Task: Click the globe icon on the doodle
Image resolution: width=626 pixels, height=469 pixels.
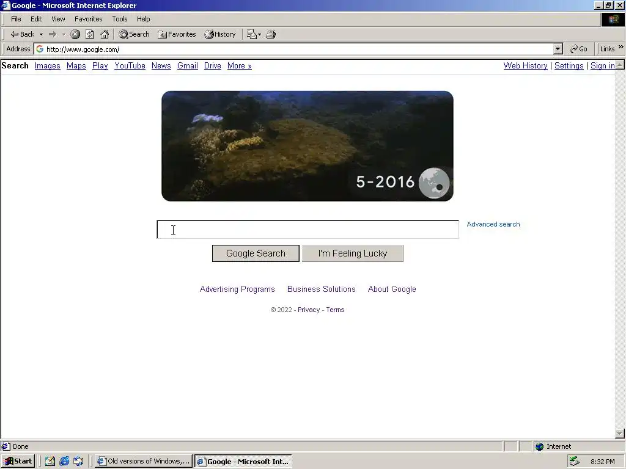Action: point(434,183)
